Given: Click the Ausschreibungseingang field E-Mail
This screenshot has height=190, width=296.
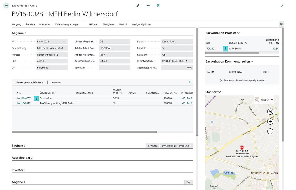Looking at the screenshot, I should (114, 61).
